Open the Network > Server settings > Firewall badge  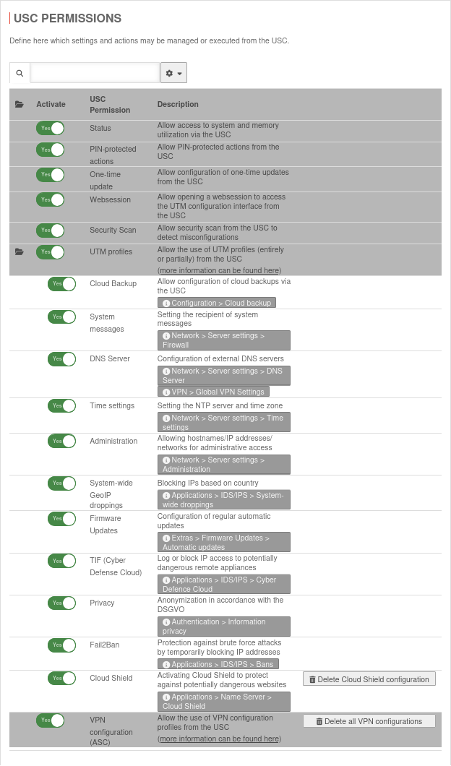tap(223, 340)
